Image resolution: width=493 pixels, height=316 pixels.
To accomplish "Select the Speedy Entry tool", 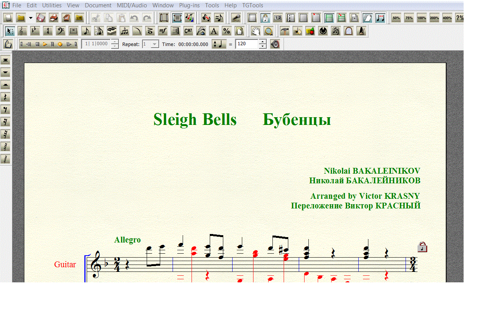I will [x=99, y=31].
